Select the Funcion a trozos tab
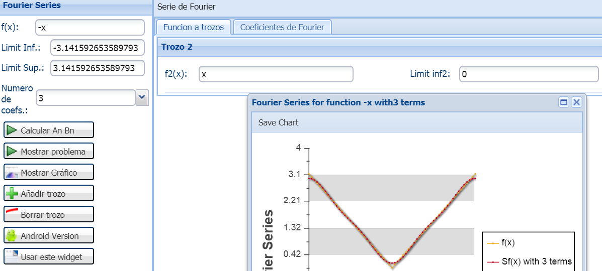This screenshot has height=271, width=602. click(x=194, y=27)
